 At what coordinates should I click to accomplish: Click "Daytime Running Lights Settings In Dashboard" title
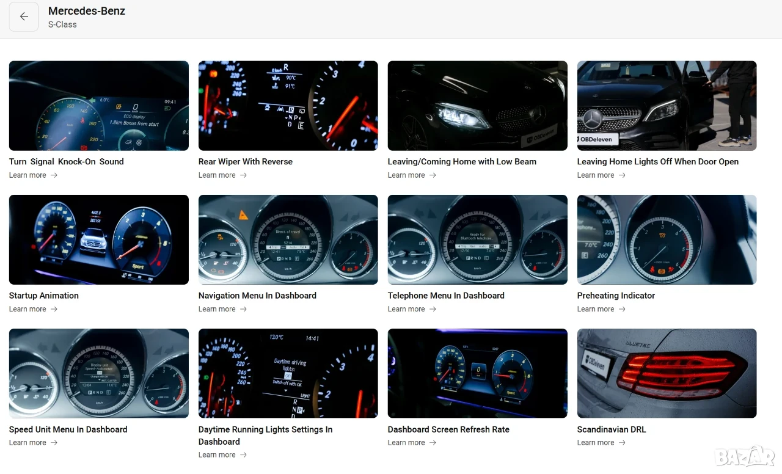click(266, 436)
